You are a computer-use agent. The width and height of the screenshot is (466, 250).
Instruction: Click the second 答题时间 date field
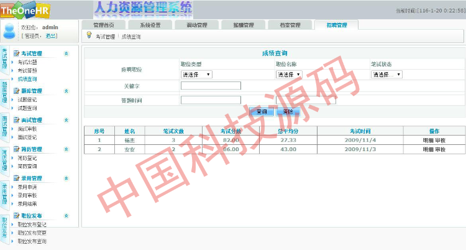click(306, 100)
